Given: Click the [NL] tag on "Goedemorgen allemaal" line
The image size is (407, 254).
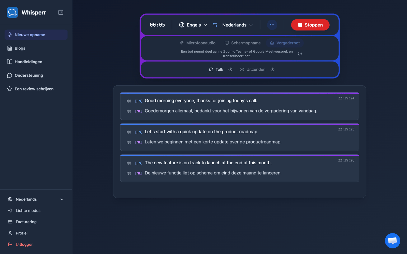Looking at the screenshot, I should (x=139, y=111).
